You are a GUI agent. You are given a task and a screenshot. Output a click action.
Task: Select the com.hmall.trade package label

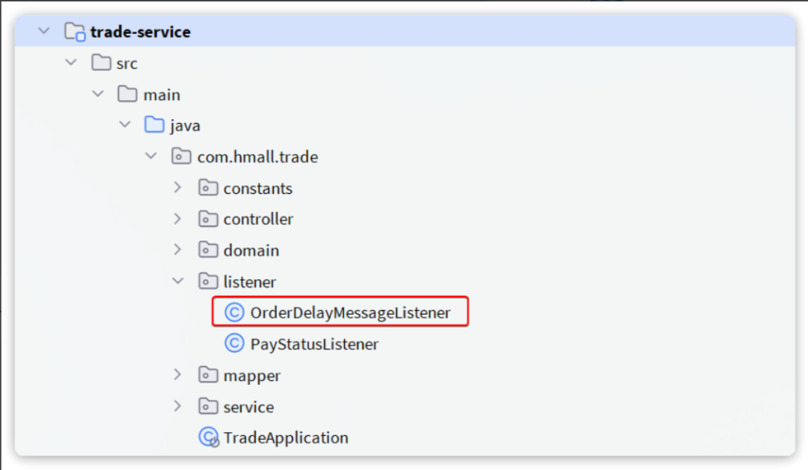pos(257,157)
